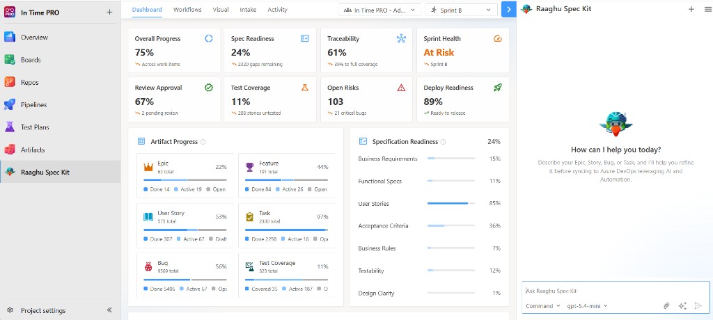This screenshot has height=320, width=713.
Task: Open Test Plans from the sidebar
Action: (60, 127)
